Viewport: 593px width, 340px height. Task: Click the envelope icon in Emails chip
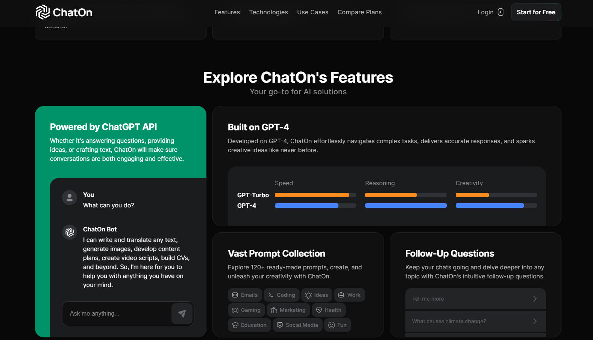pos(235,295)
